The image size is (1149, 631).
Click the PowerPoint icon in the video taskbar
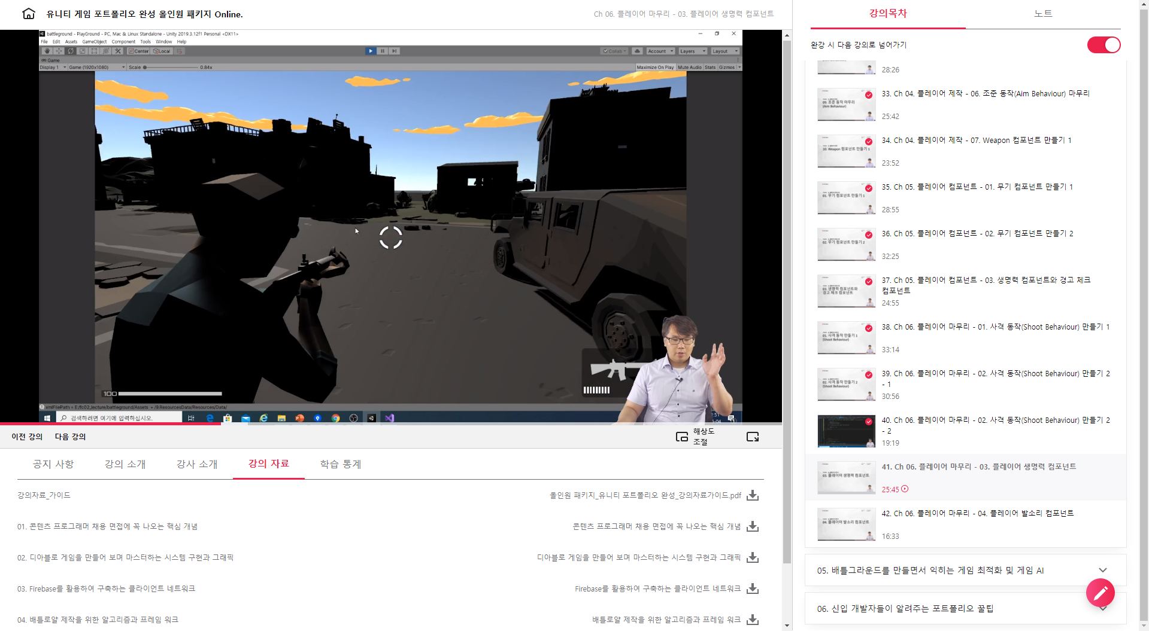[x=299, y=418]
